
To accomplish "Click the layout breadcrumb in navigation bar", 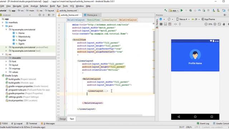I will click(49, 10).
